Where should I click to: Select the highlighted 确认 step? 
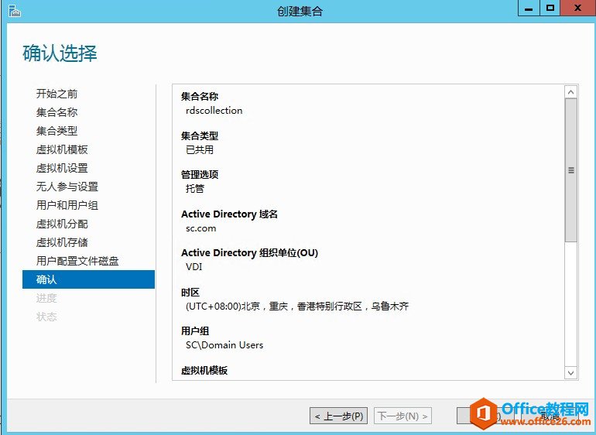coord(88,279)
